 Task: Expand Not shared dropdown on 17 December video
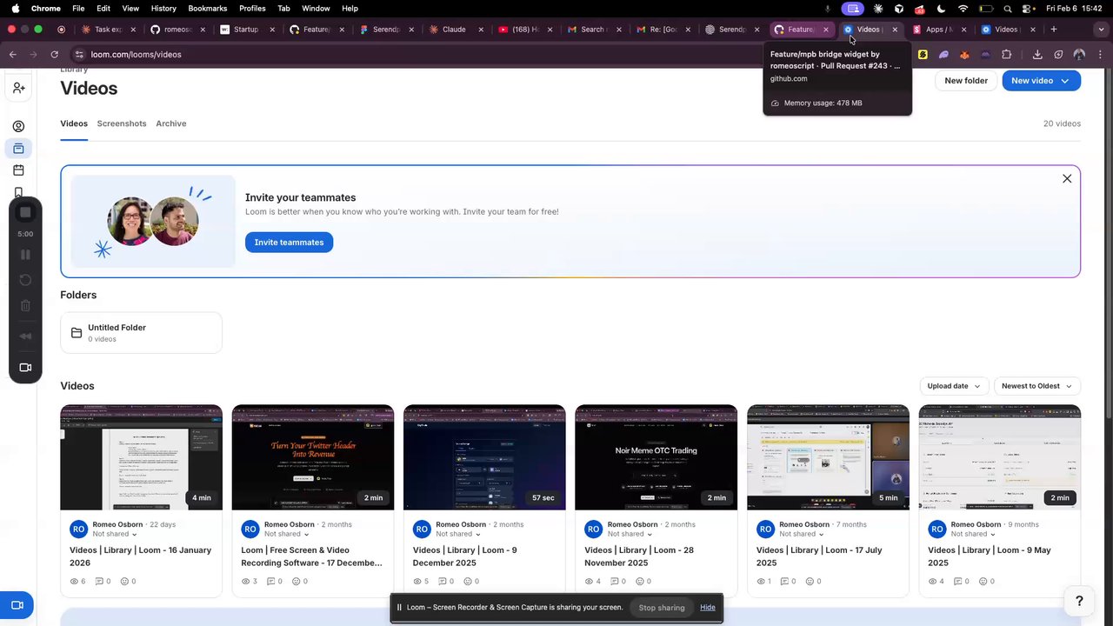pos(286,534)
